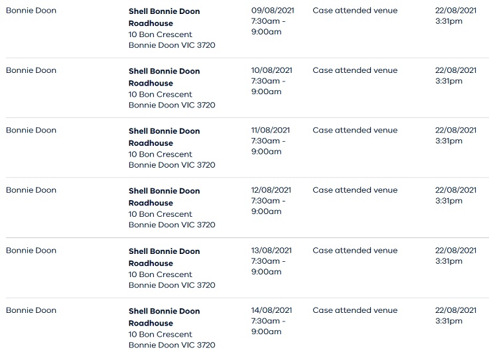This screenshot has height=350, width=489.
Task: Click the 22/08/2021 3:31pm timestamp in the 09/08/2021 row
Action: click(455, 16)
